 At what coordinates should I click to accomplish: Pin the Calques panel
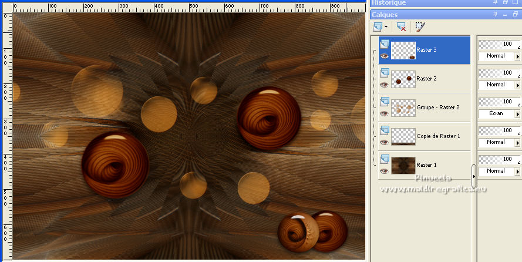[x=496, y=14]
